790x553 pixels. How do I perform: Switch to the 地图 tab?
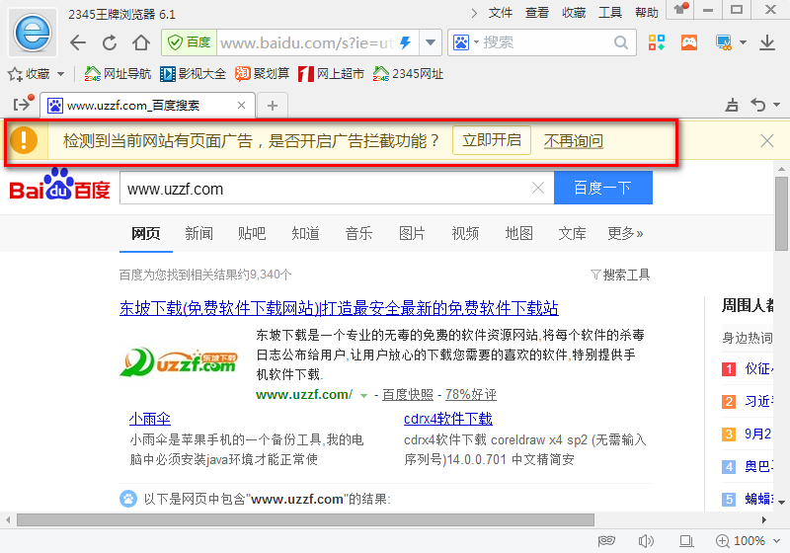tap(519, 233)
